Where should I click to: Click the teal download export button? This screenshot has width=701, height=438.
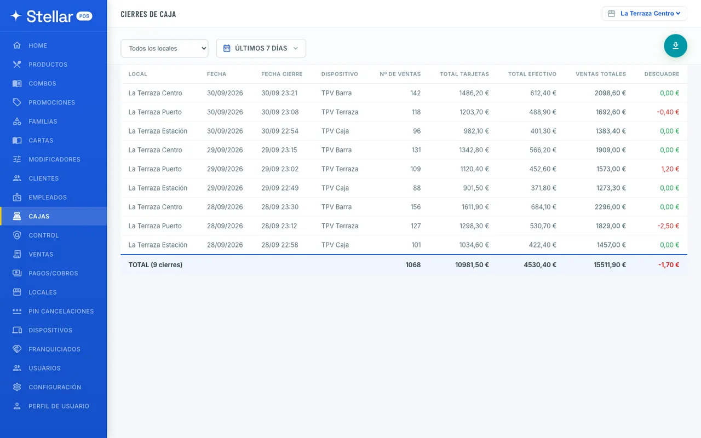pos(675,45)
